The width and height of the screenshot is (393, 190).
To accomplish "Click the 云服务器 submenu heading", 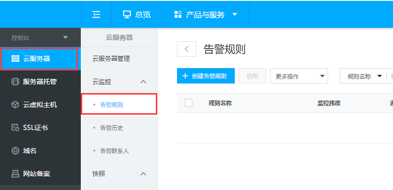I will 119,38.
